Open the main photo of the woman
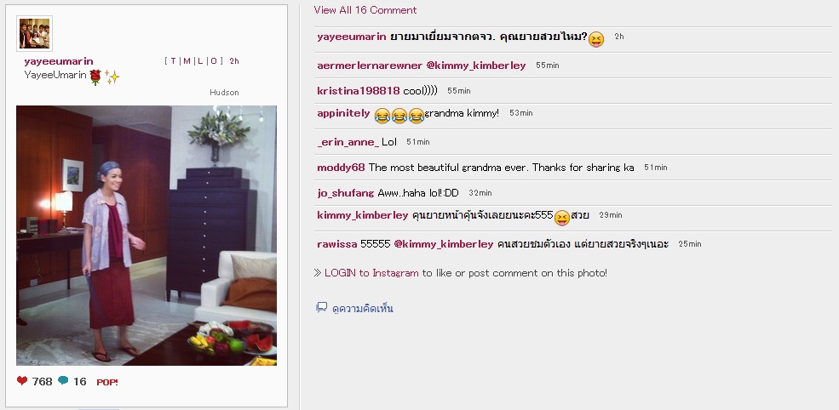The width and height of the screenshot is (839, 410). [147, 236]
